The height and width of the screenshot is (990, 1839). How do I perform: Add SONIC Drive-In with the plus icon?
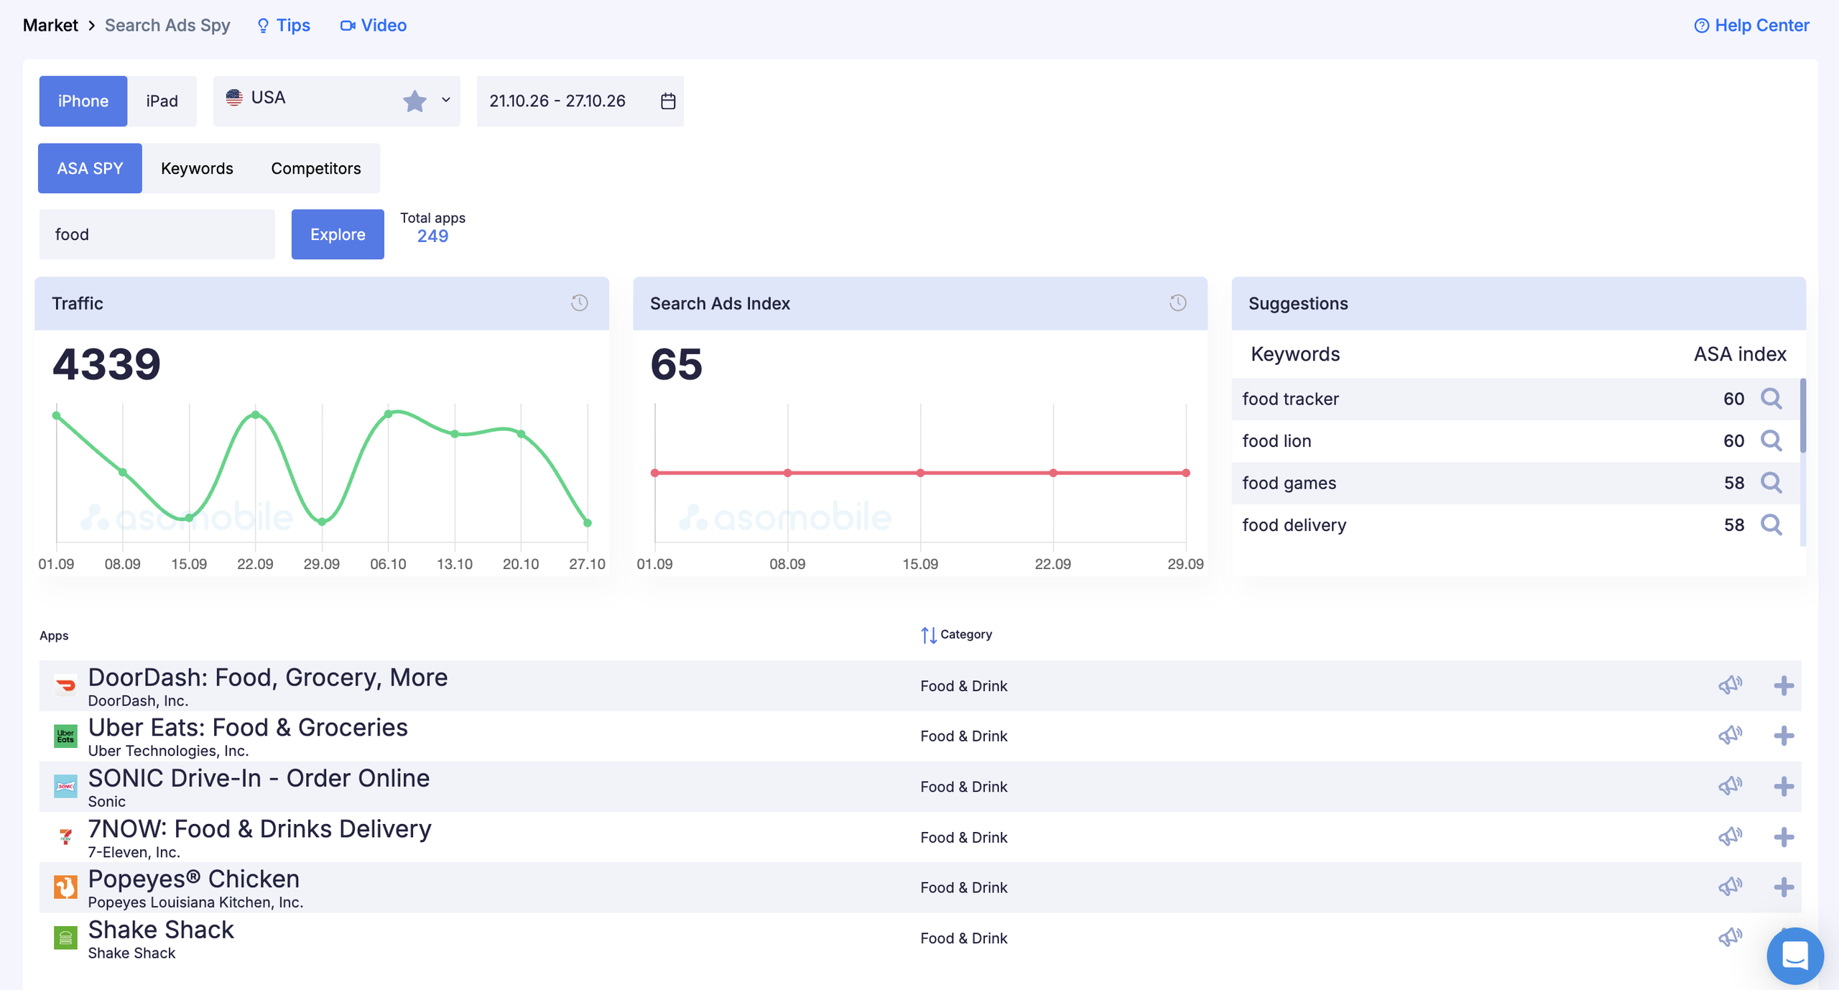click(1784, 786)
